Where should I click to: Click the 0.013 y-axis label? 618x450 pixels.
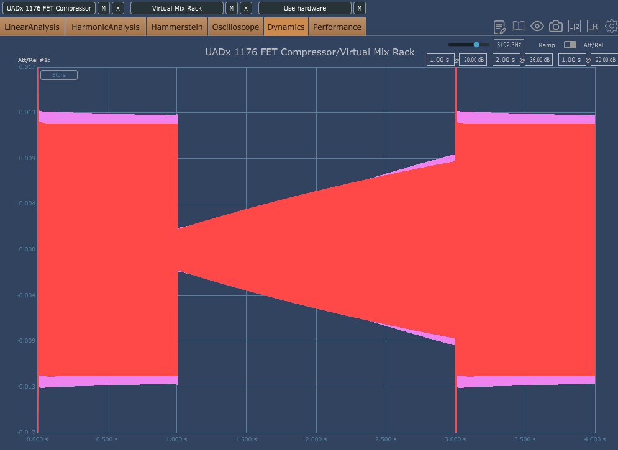tap(27, 112)
